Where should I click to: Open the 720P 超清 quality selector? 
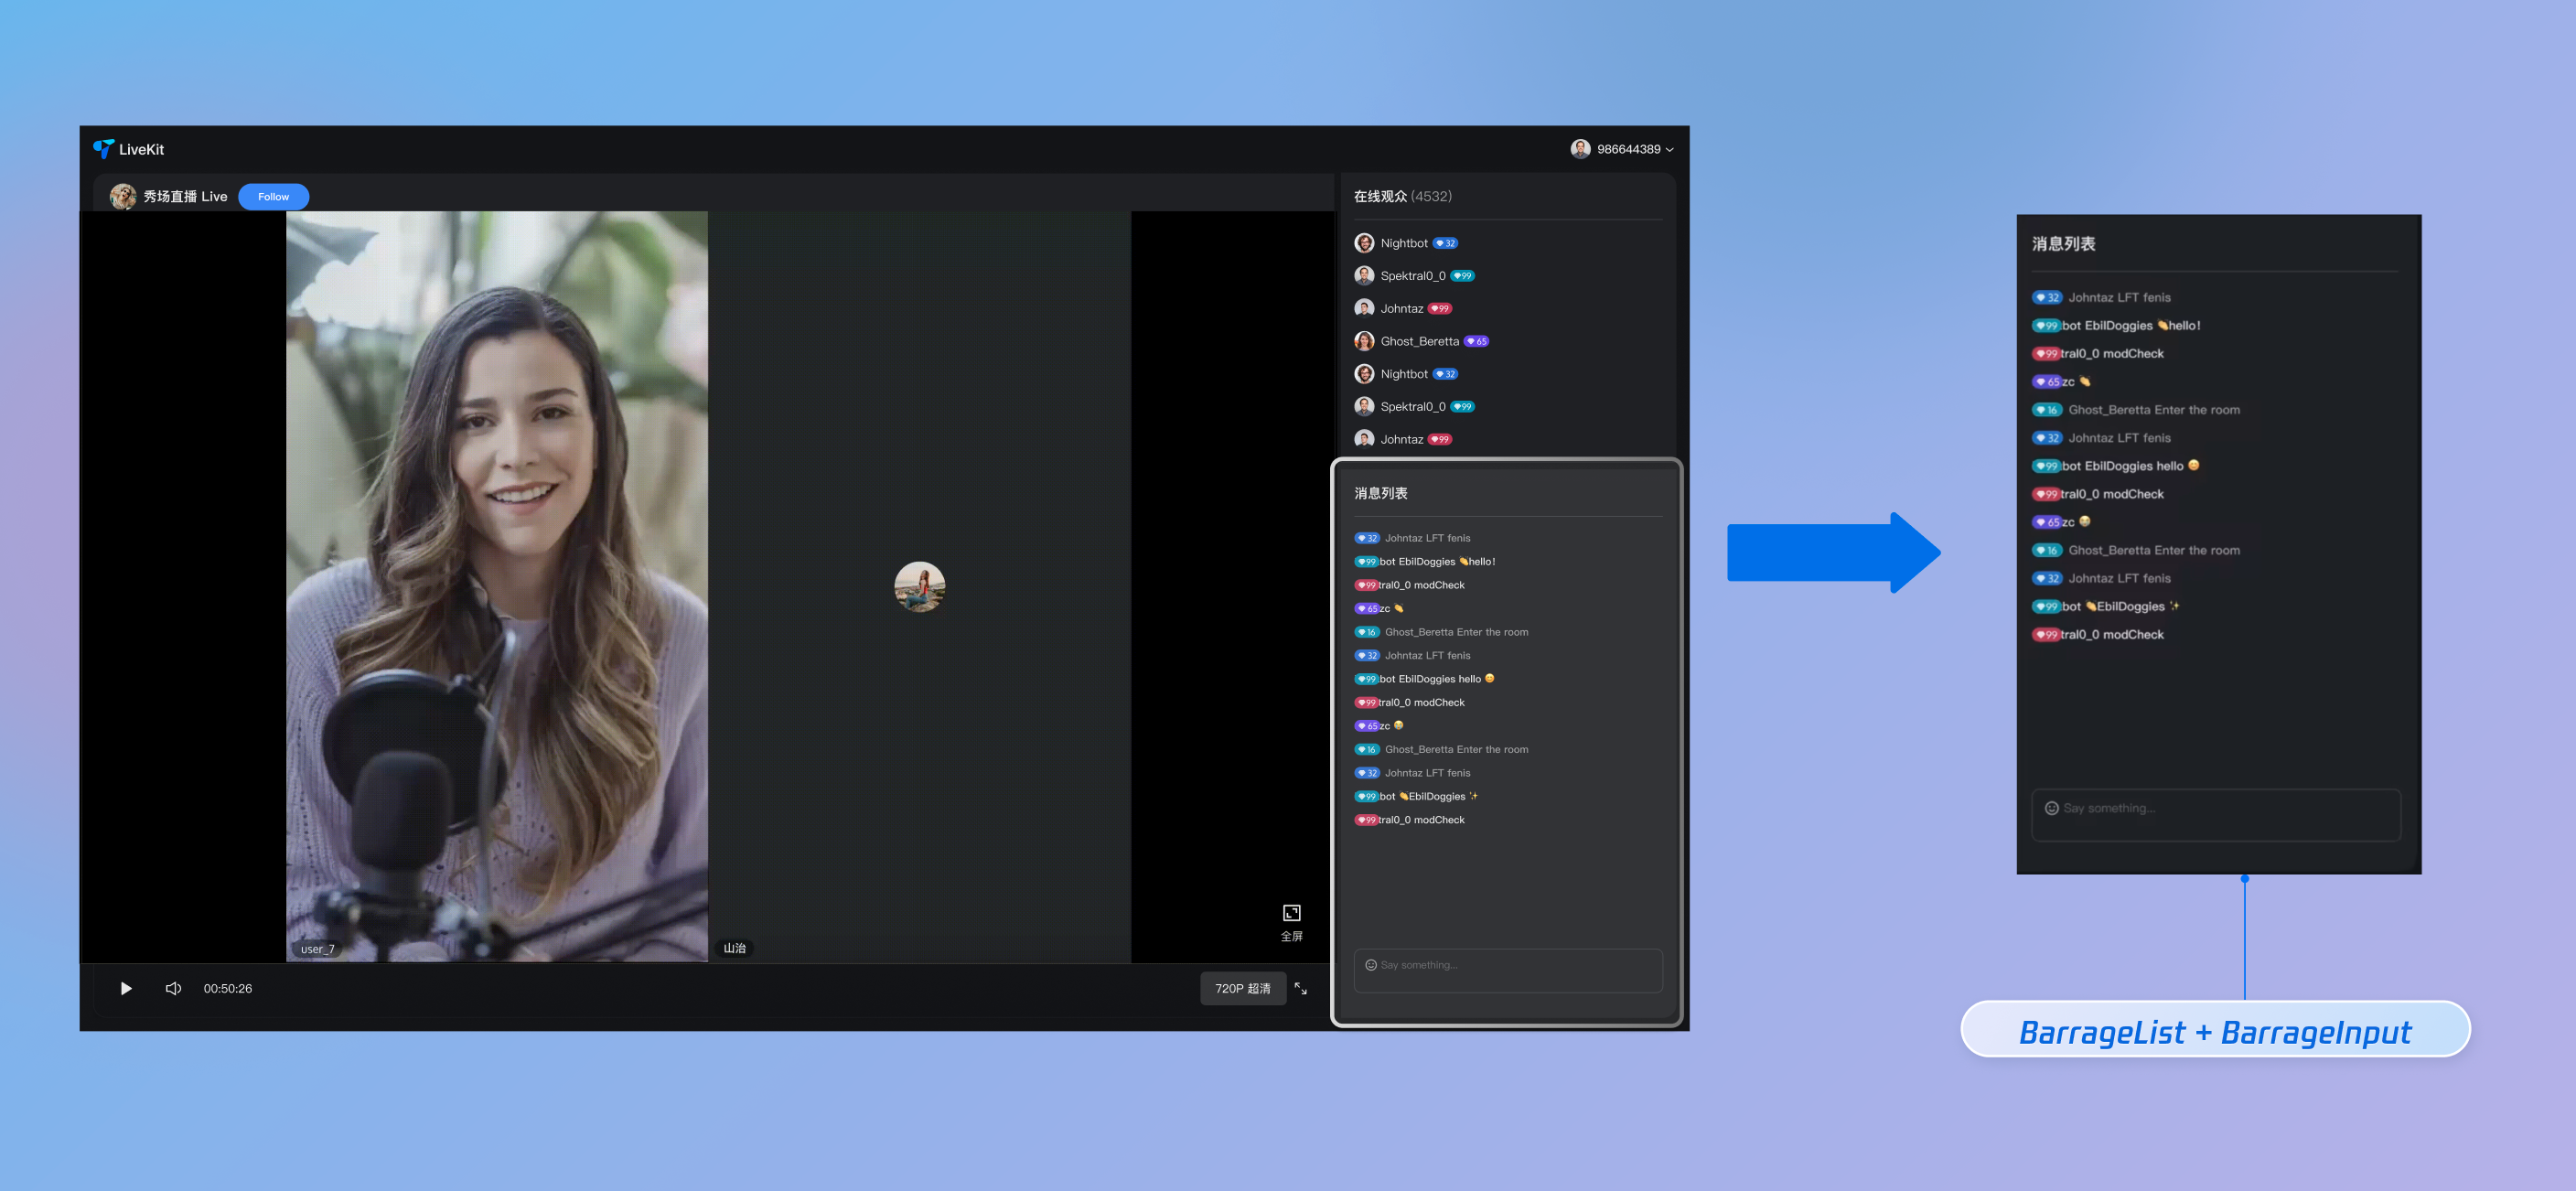(1242, 988)
